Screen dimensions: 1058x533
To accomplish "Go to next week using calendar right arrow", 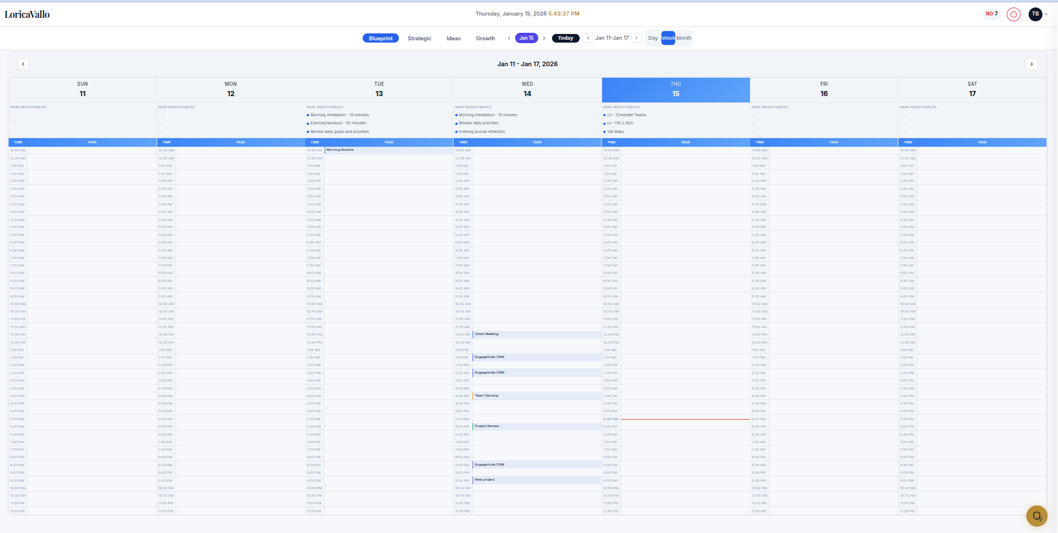I will 1032,64.
